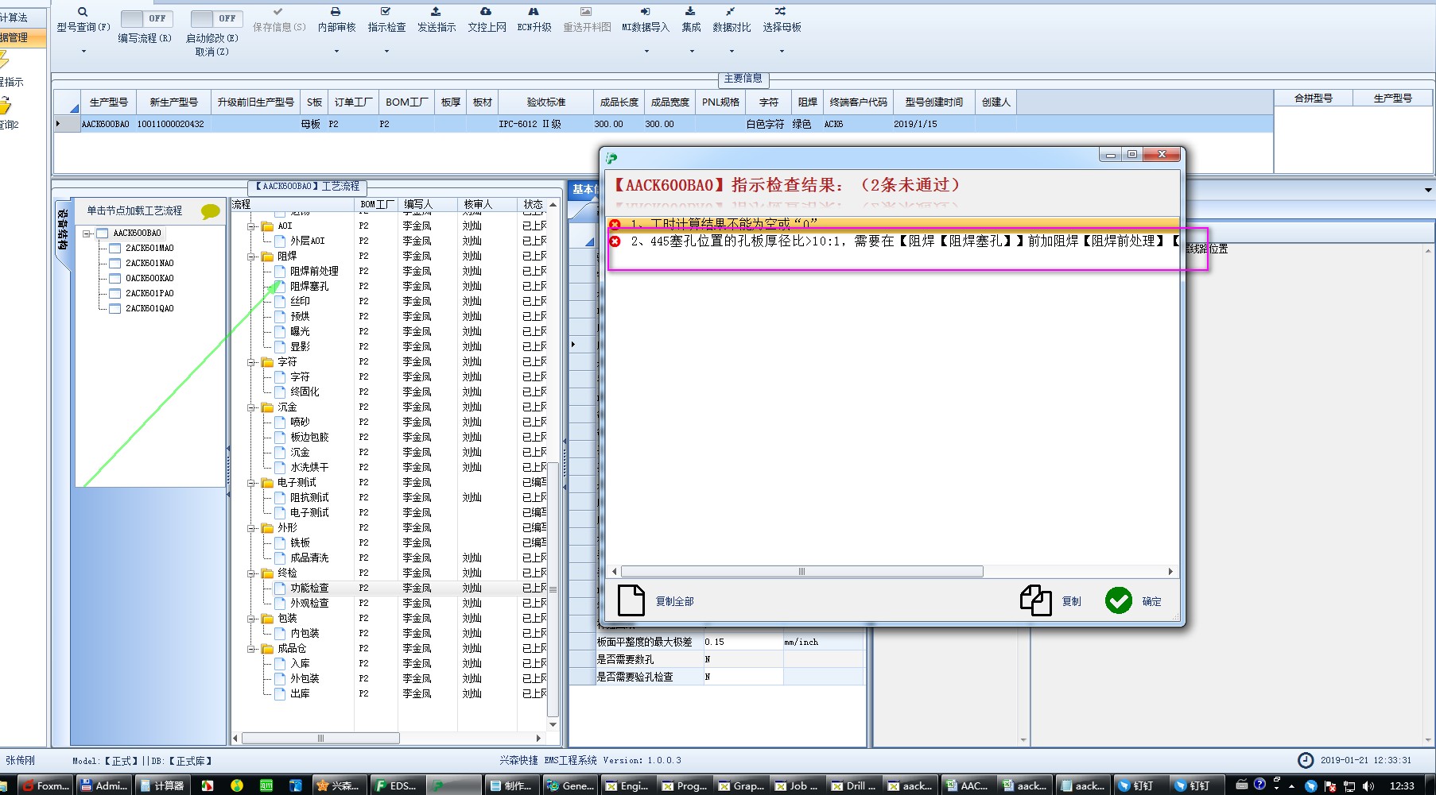Open 计算器 from the taskbar
Screen dimensions: 1436x795
pos(161,785)
